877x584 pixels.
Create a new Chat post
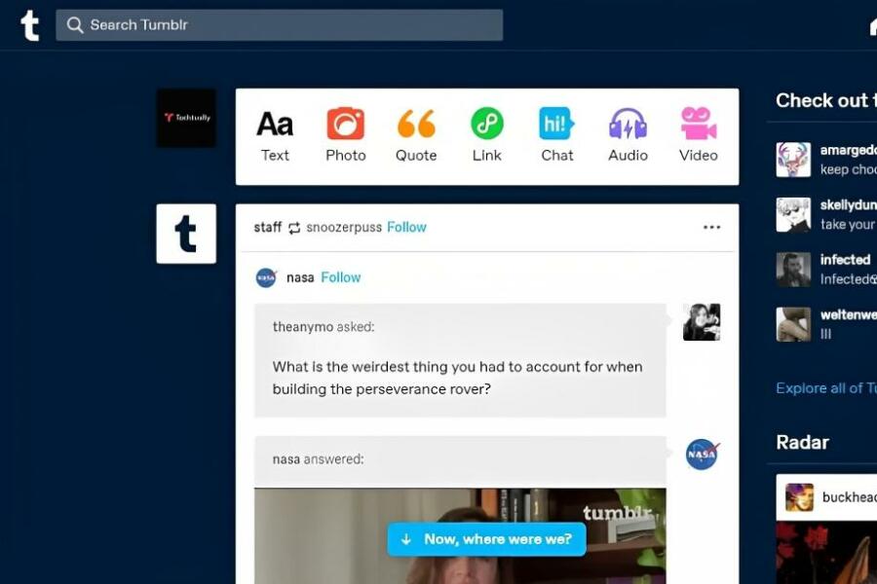pyautogui.click(x=557, y=136)
